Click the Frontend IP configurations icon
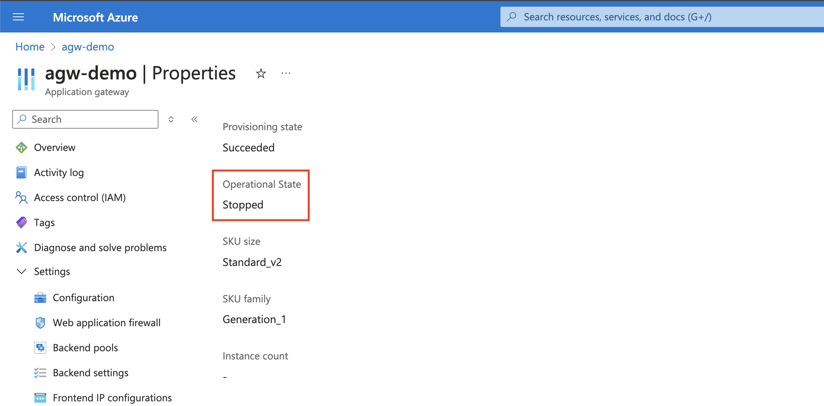 pos(40,398)
